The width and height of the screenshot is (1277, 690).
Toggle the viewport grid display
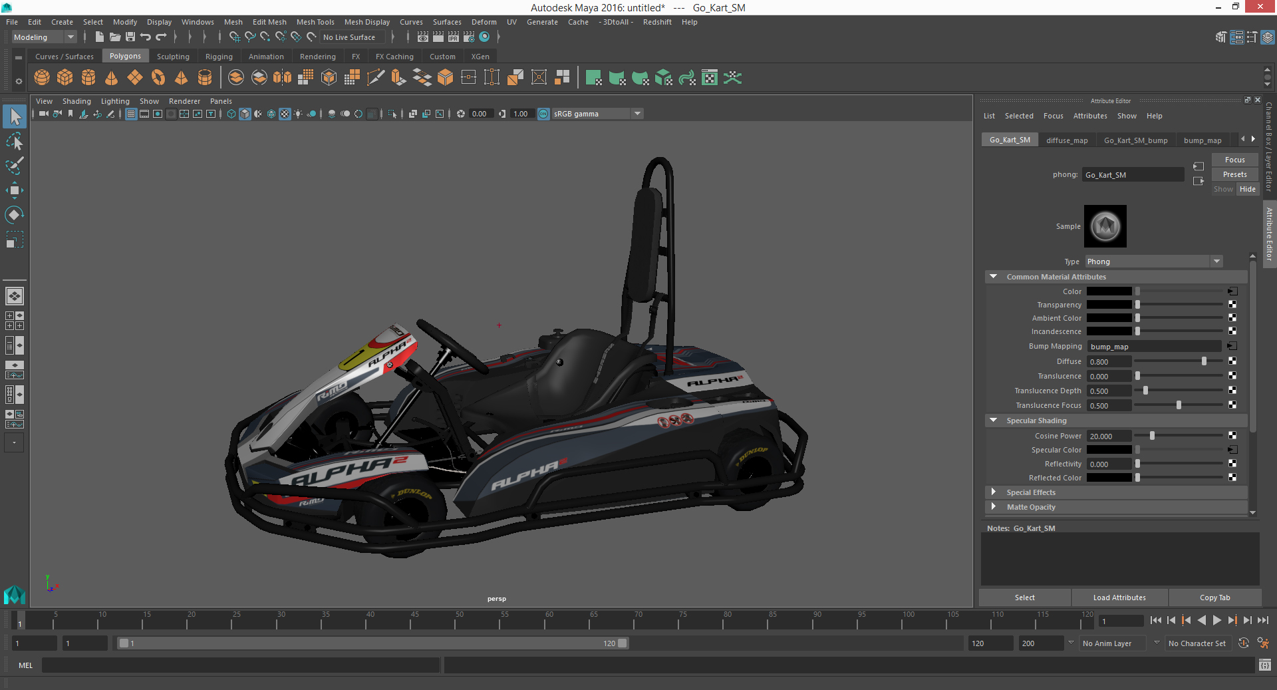click(131, 114)
